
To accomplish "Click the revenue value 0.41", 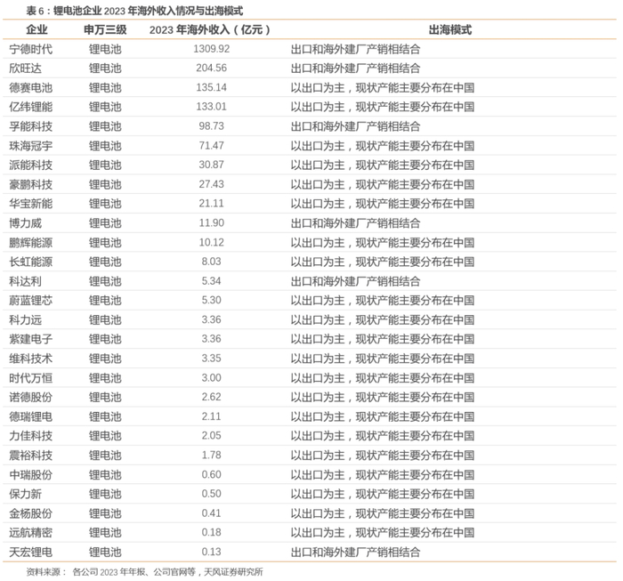I will coord(212,512).
